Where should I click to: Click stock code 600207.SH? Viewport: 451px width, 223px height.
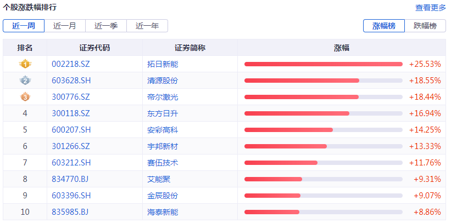(x=70, y=130)
